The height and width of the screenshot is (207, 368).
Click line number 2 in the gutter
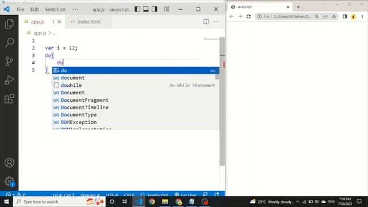[33, 48]
